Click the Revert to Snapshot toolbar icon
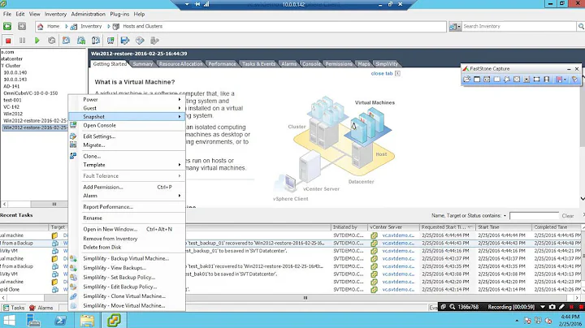The height and width of the screenshot is (328, 585). point(81,41)
